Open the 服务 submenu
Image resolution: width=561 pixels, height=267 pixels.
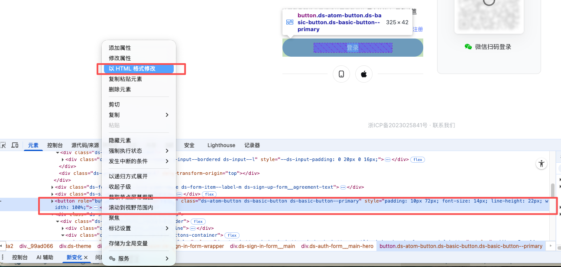(x=139, y=258)
